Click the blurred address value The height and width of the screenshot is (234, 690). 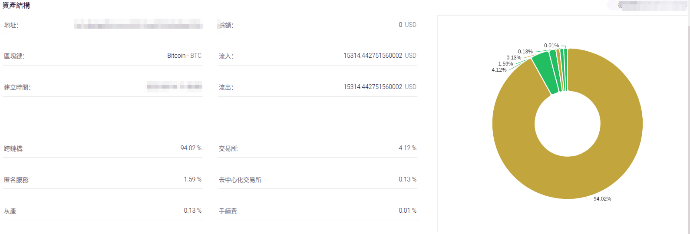138,24
